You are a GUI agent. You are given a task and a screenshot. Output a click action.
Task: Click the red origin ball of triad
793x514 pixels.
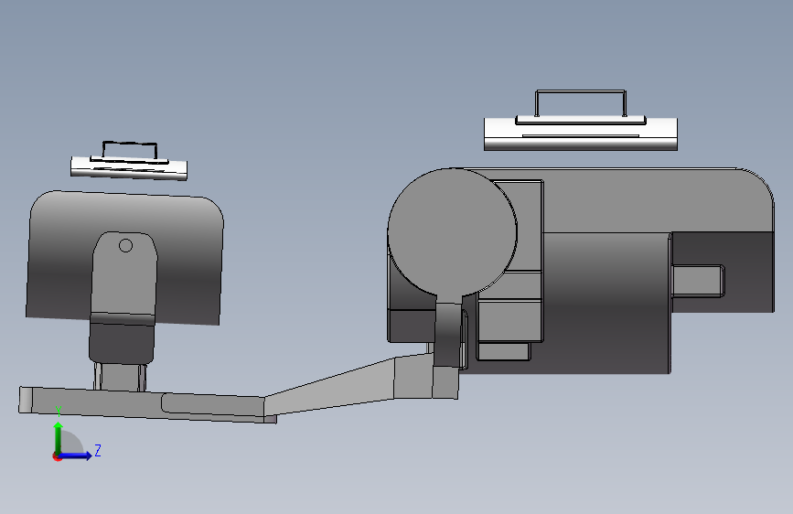tap(57, 456)
